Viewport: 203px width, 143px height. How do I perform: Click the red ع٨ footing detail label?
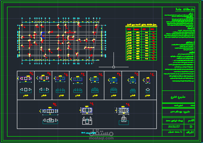[x=31, y=73]
